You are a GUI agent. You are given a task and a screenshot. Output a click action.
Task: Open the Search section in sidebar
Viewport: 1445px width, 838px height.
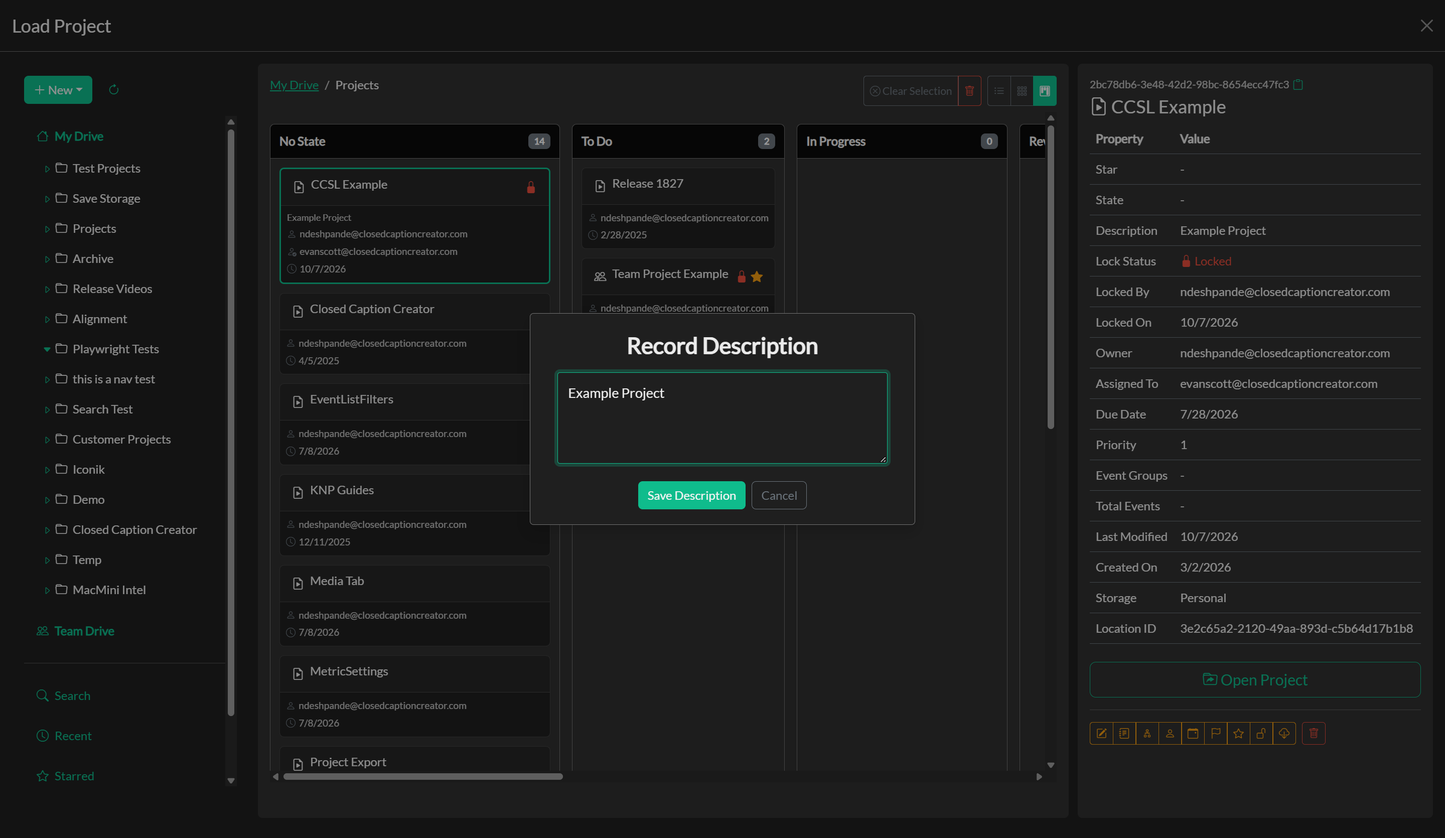64,695
